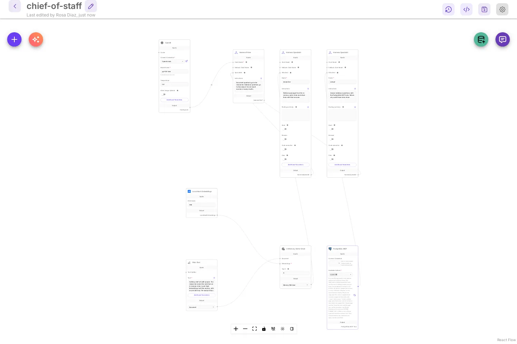Toggle Browser on the researcher specialist
Viewport: 517px width, 344px height.
[285, 139]
